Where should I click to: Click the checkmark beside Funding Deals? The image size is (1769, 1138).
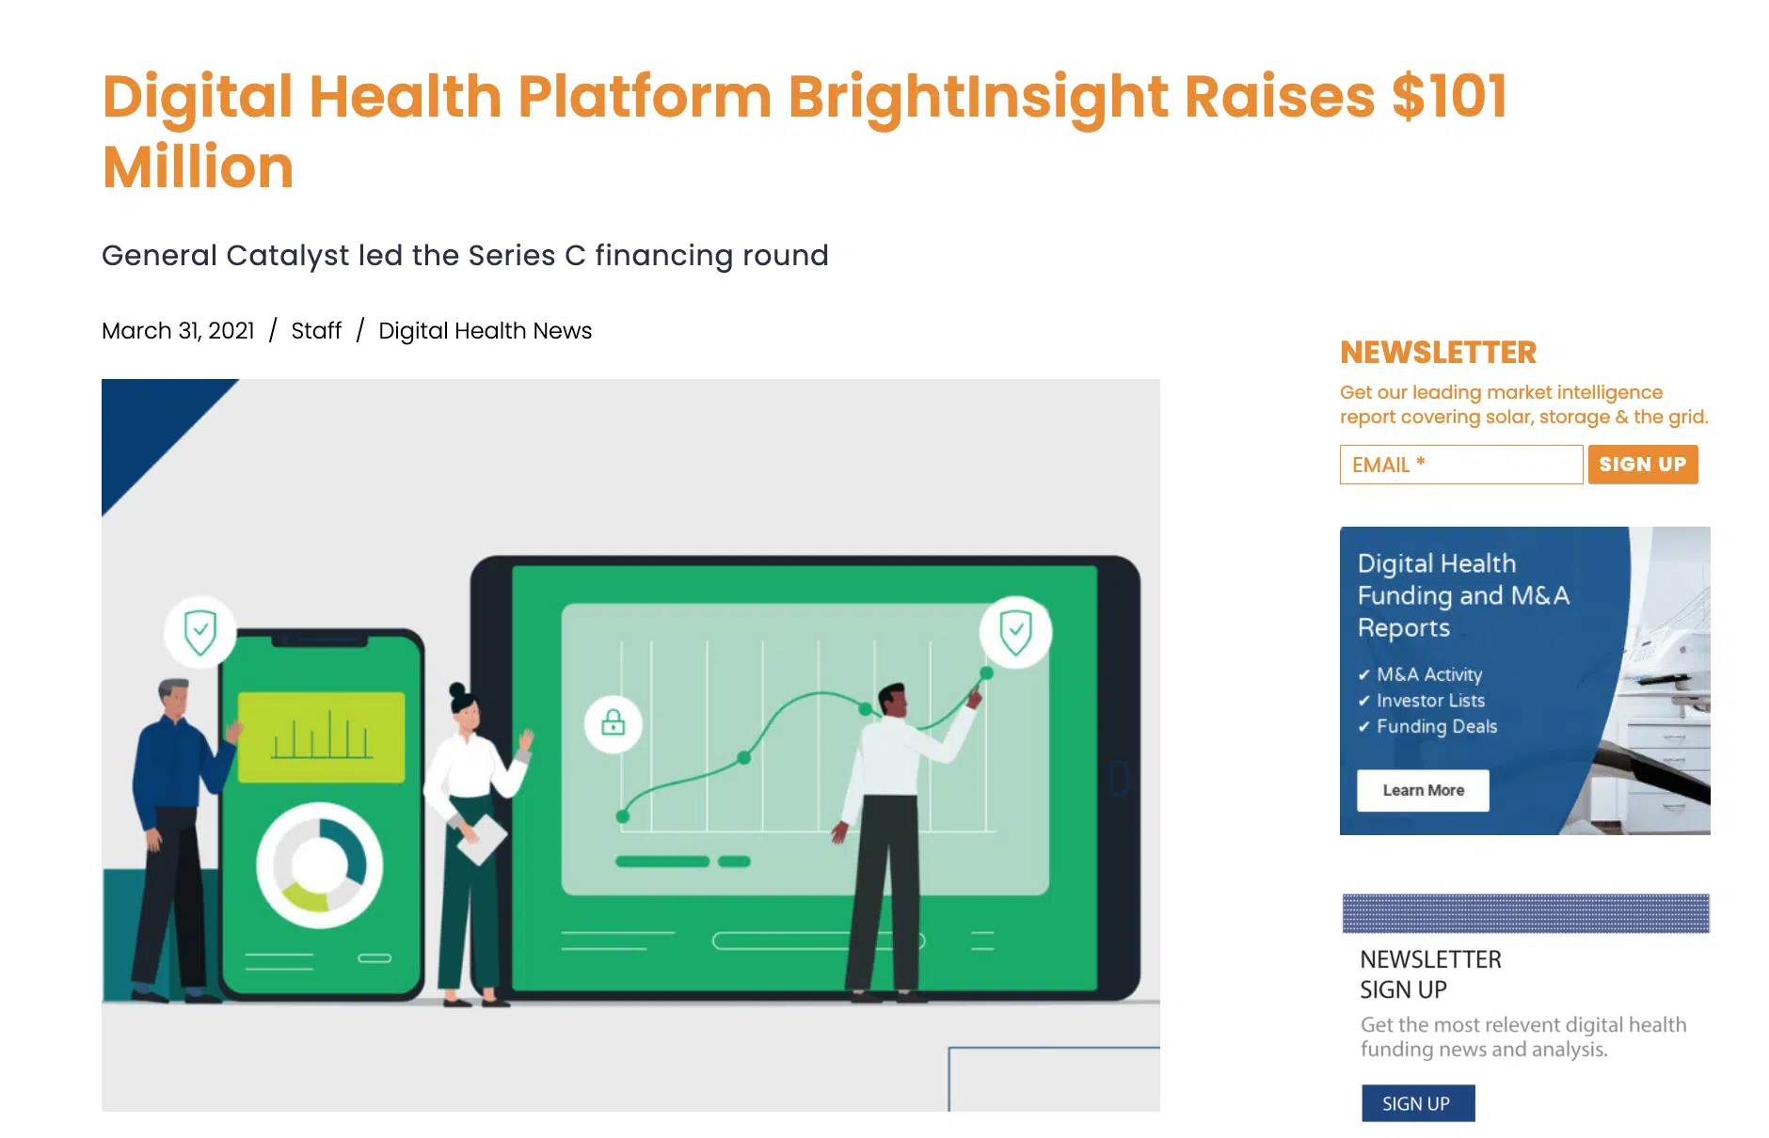tap(1363, 727)
